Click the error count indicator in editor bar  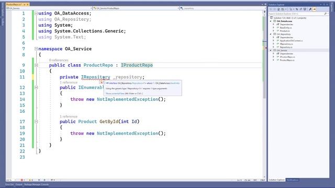(23, 180)
